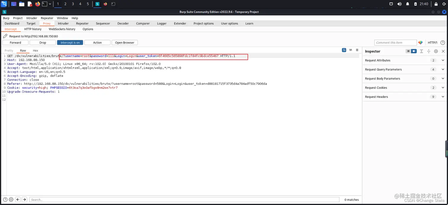Open the Project options tab
Screen dimensions: 448x205
(x=204, y=23)
